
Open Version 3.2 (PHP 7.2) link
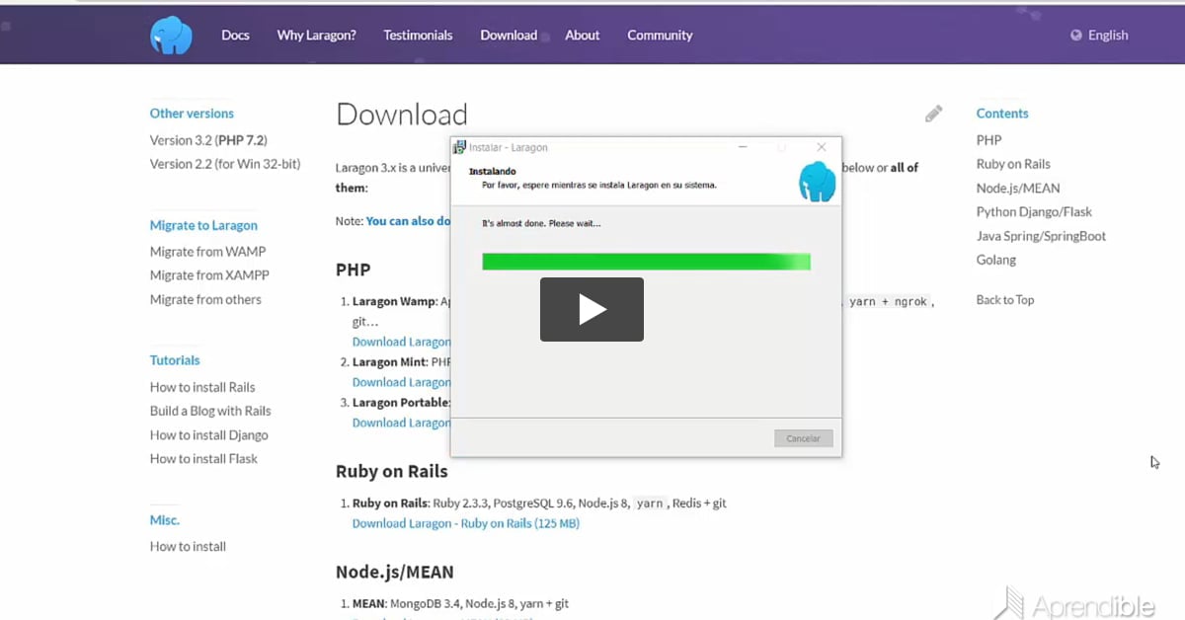(208, 140)
